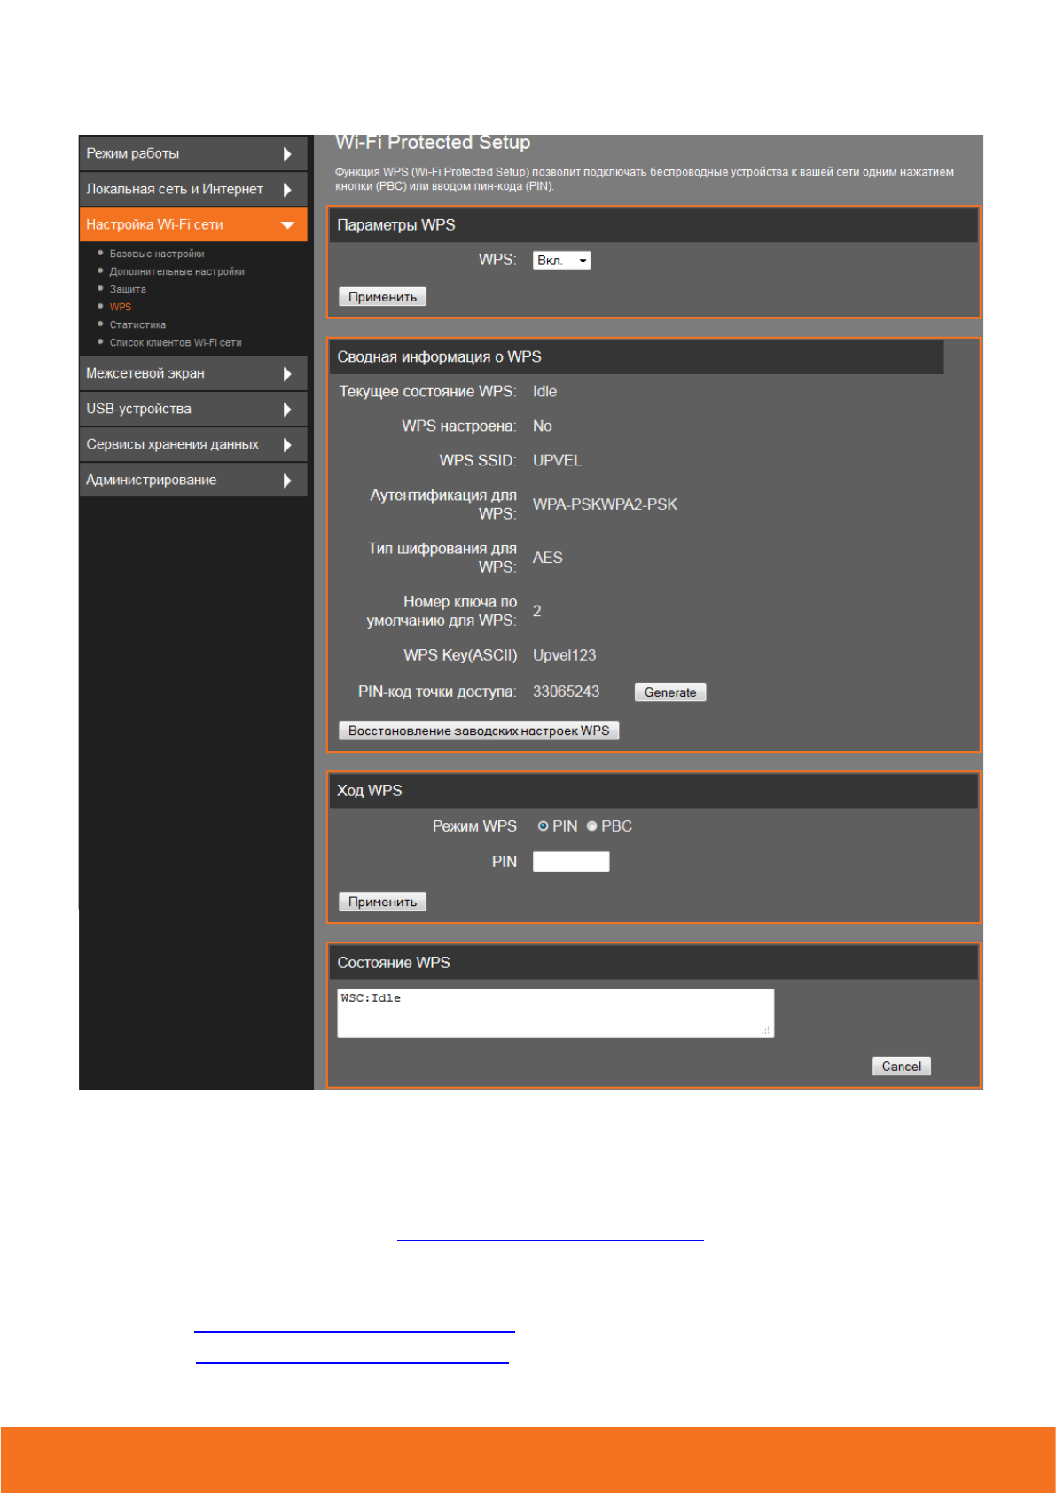Click Применить under Ход WPS

click(x=382, y=902)
